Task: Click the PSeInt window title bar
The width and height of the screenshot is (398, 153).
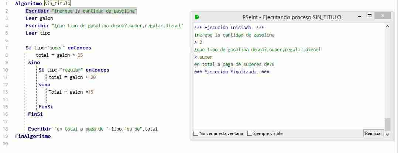Action: [291, 17]
